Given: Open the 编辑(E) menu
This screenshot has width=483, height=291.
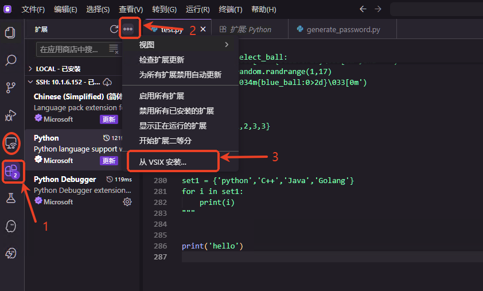Looking at the screenshot, I should (65, 9).
